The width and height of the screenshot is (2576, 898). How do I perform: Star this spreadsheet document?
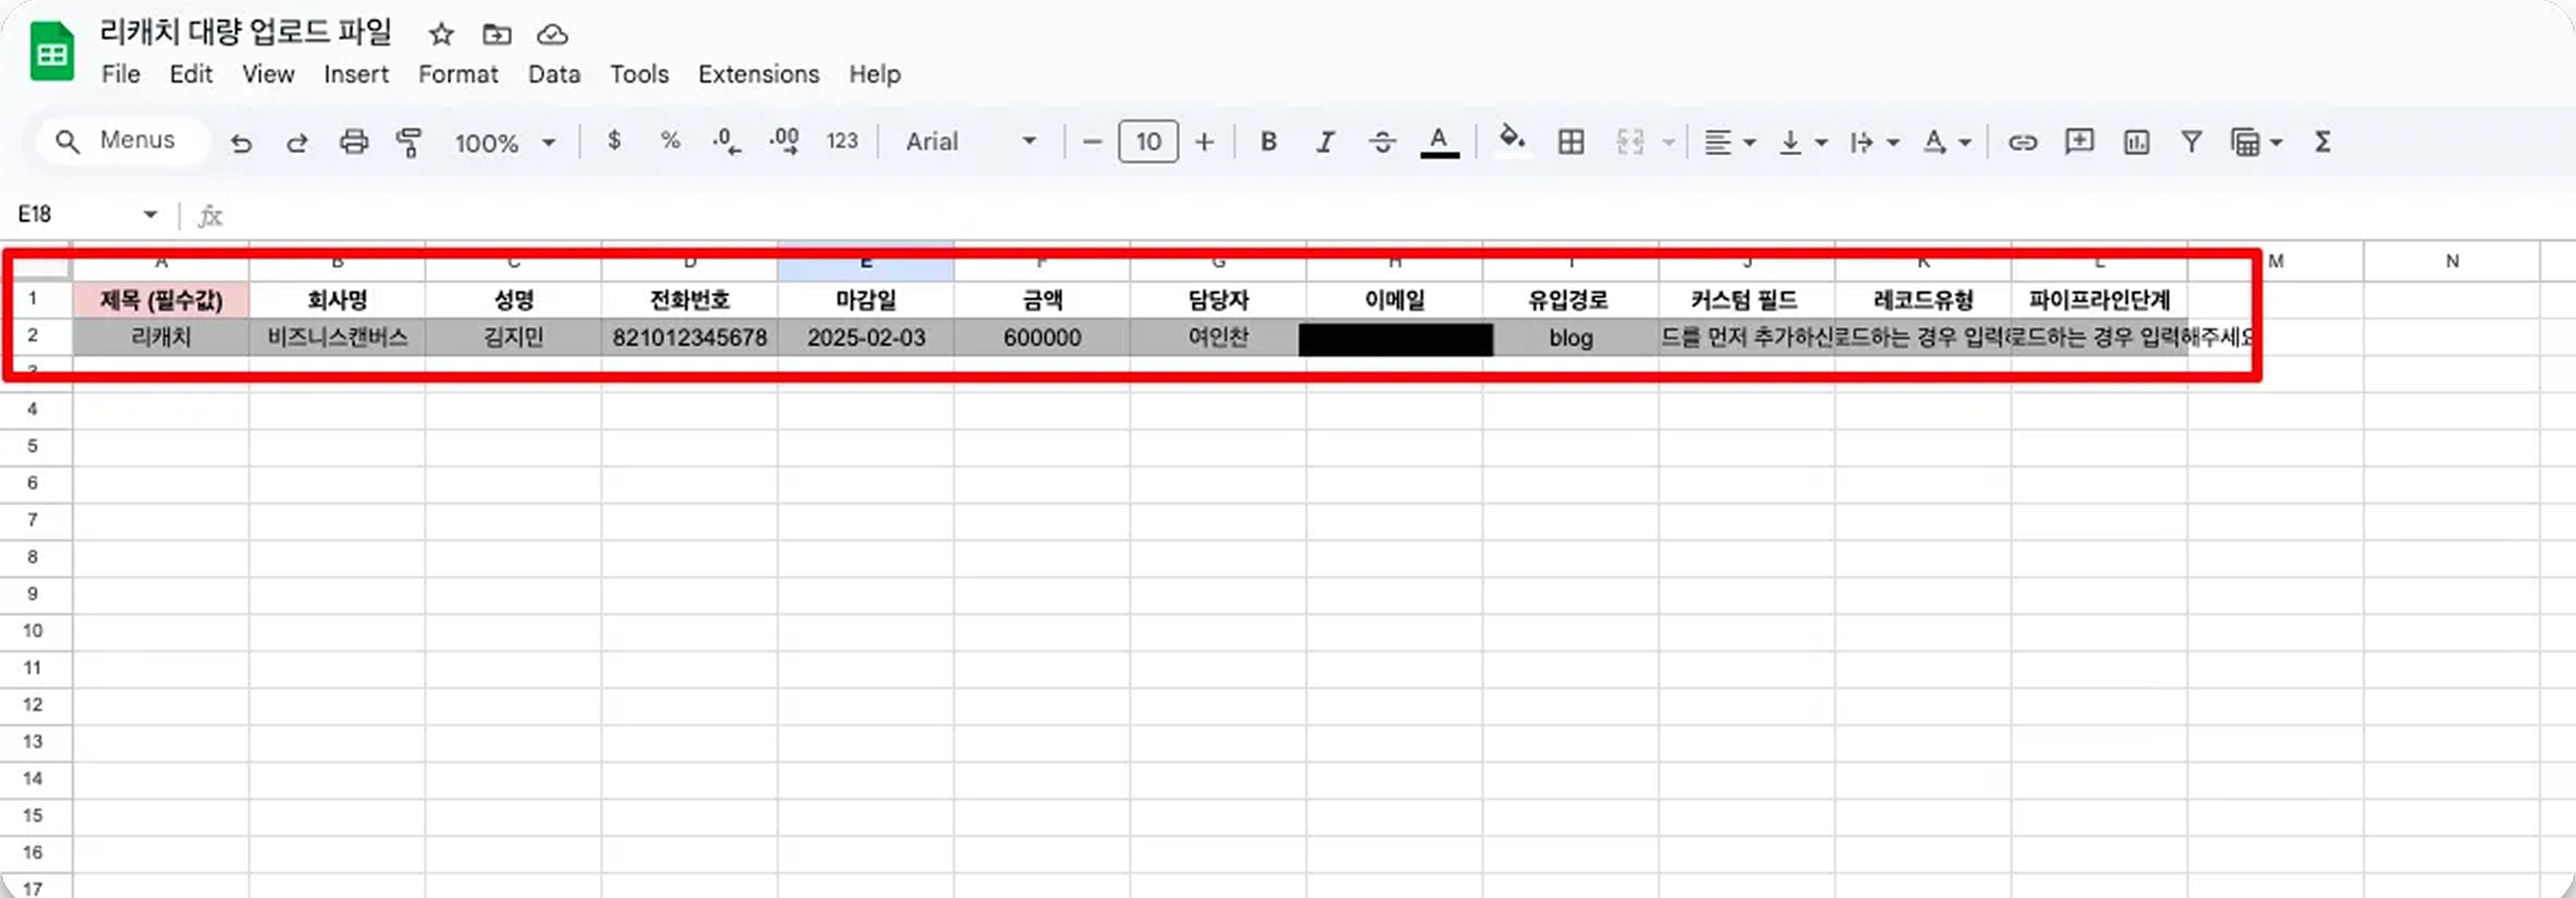(441, 35)
